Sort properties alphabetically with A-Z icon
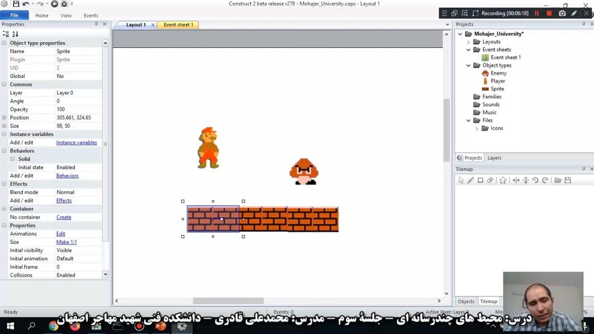 pos(15,34)
